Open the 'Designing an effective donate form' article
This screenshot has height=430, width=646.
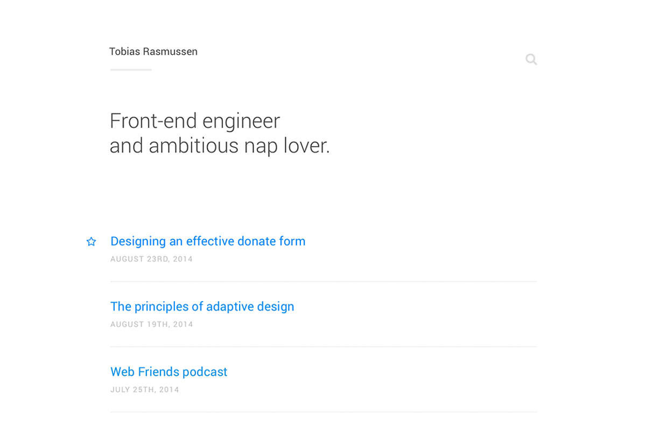click(207, 241)
